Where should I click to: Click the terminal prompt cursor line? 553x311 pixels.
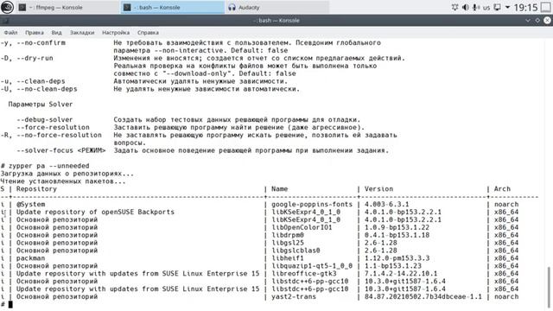point(7,304)
